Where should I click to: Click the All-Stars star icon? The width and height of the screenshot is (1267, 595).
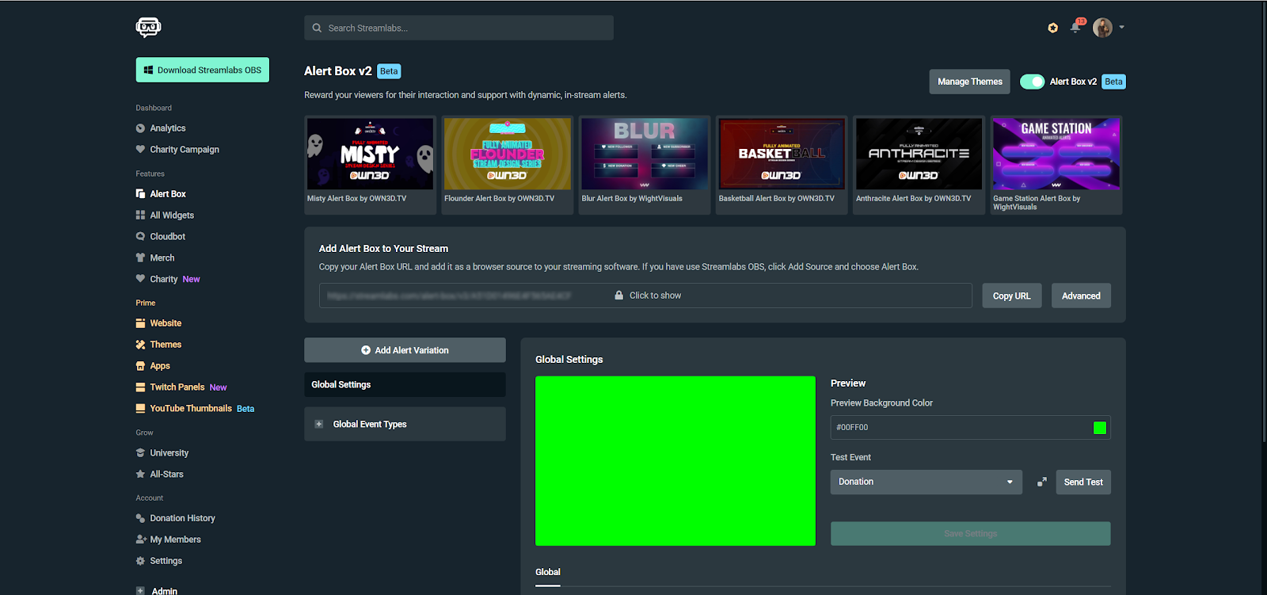[140, 475]
